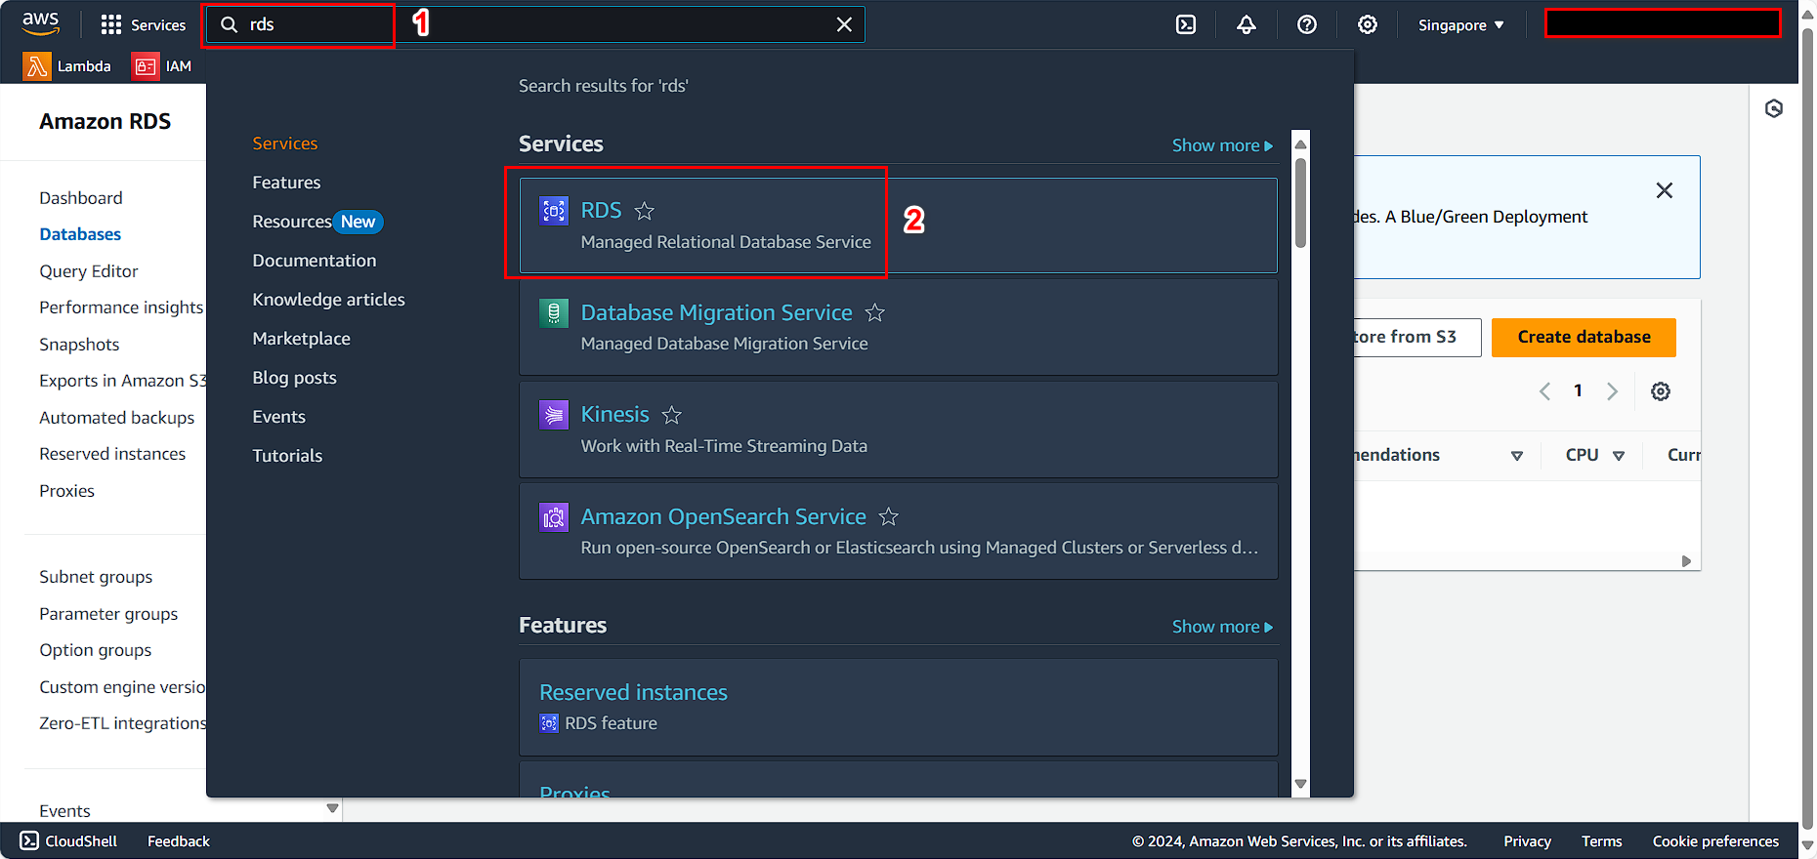Click search results scroll up arrow
The image size is (1817, 859).
(x=1300, y=144)
